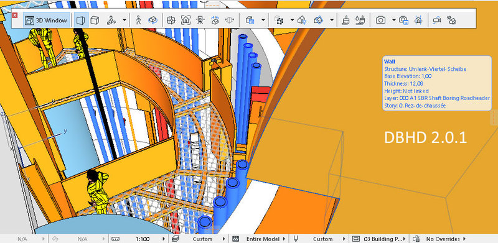The height and width of the screenshot is (243, 498).
Task: Click the model view options icon
Action: tap(355, 239)
